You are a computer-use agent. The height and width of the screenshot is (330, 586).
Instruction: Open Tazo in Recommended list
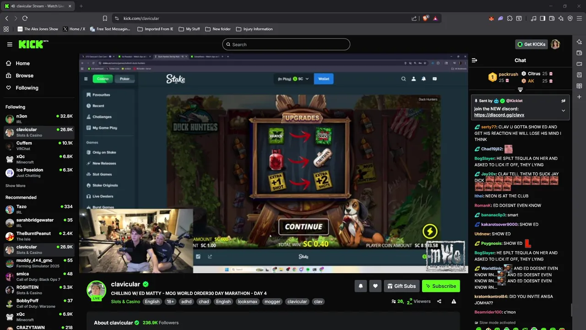click(x=39, y=209)
